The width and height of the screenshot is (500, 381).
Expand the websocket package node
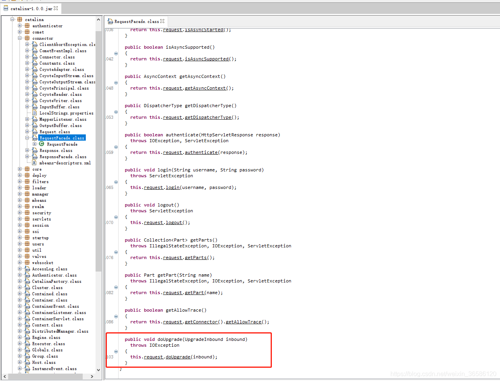click(x=20, y=263)
